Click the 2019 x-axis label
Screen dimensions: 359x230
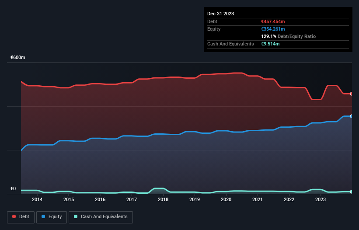pyautogui.click(x=195, y=199)
